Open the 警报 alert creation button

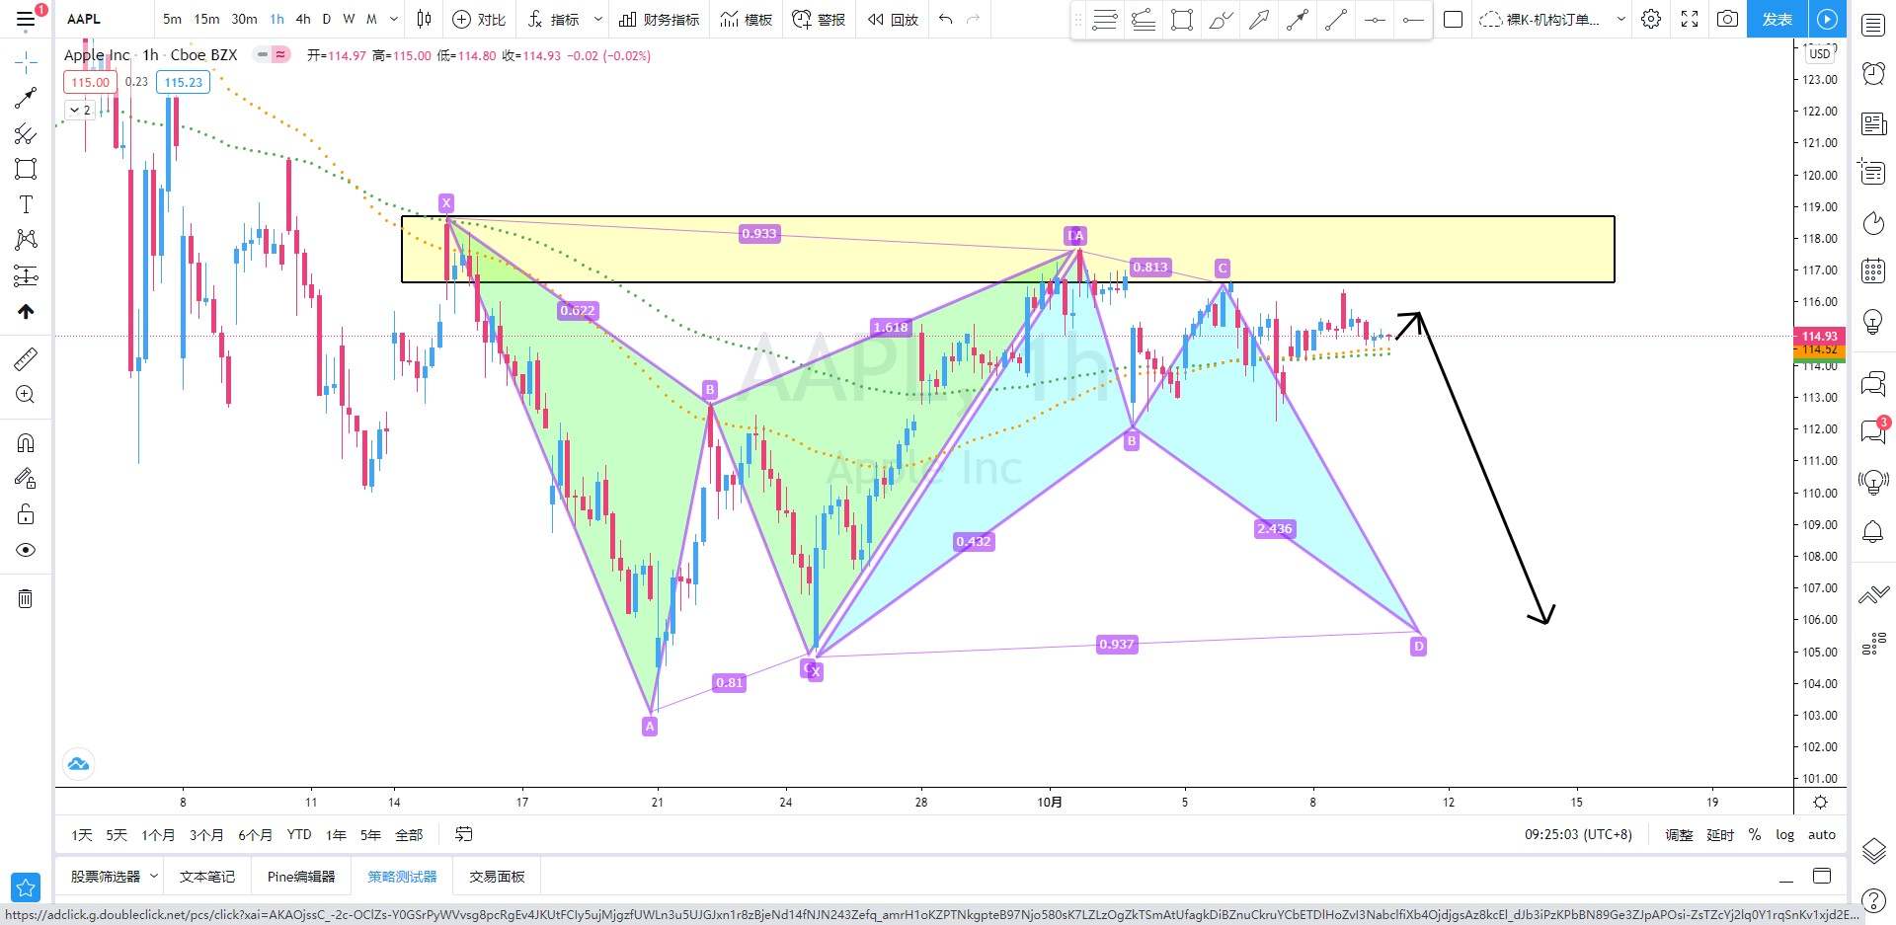(819, 19)
